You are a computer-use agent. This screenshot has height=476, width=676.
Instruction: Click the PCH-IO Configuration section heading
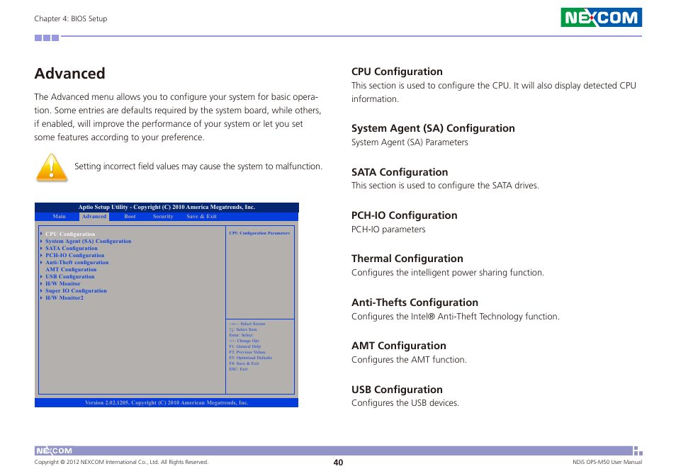point(405,215)
